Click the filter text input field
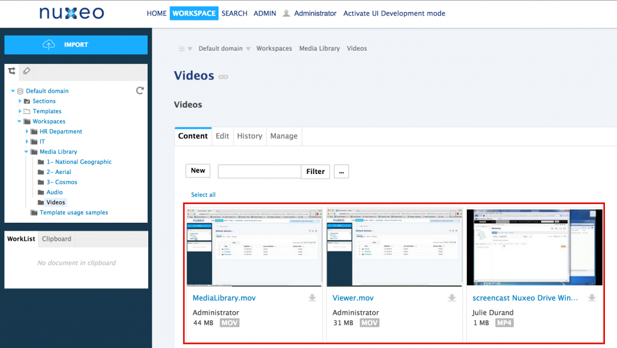The width and height of the screenshot is (617, 348). (259, 172)
